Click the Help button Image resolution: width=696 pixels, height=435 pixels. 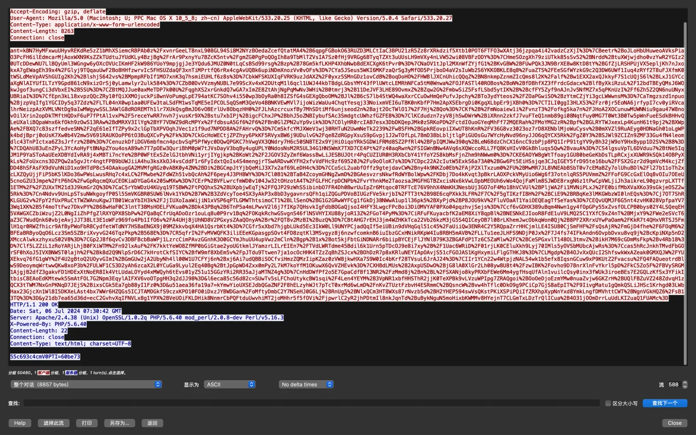[20, 423]
